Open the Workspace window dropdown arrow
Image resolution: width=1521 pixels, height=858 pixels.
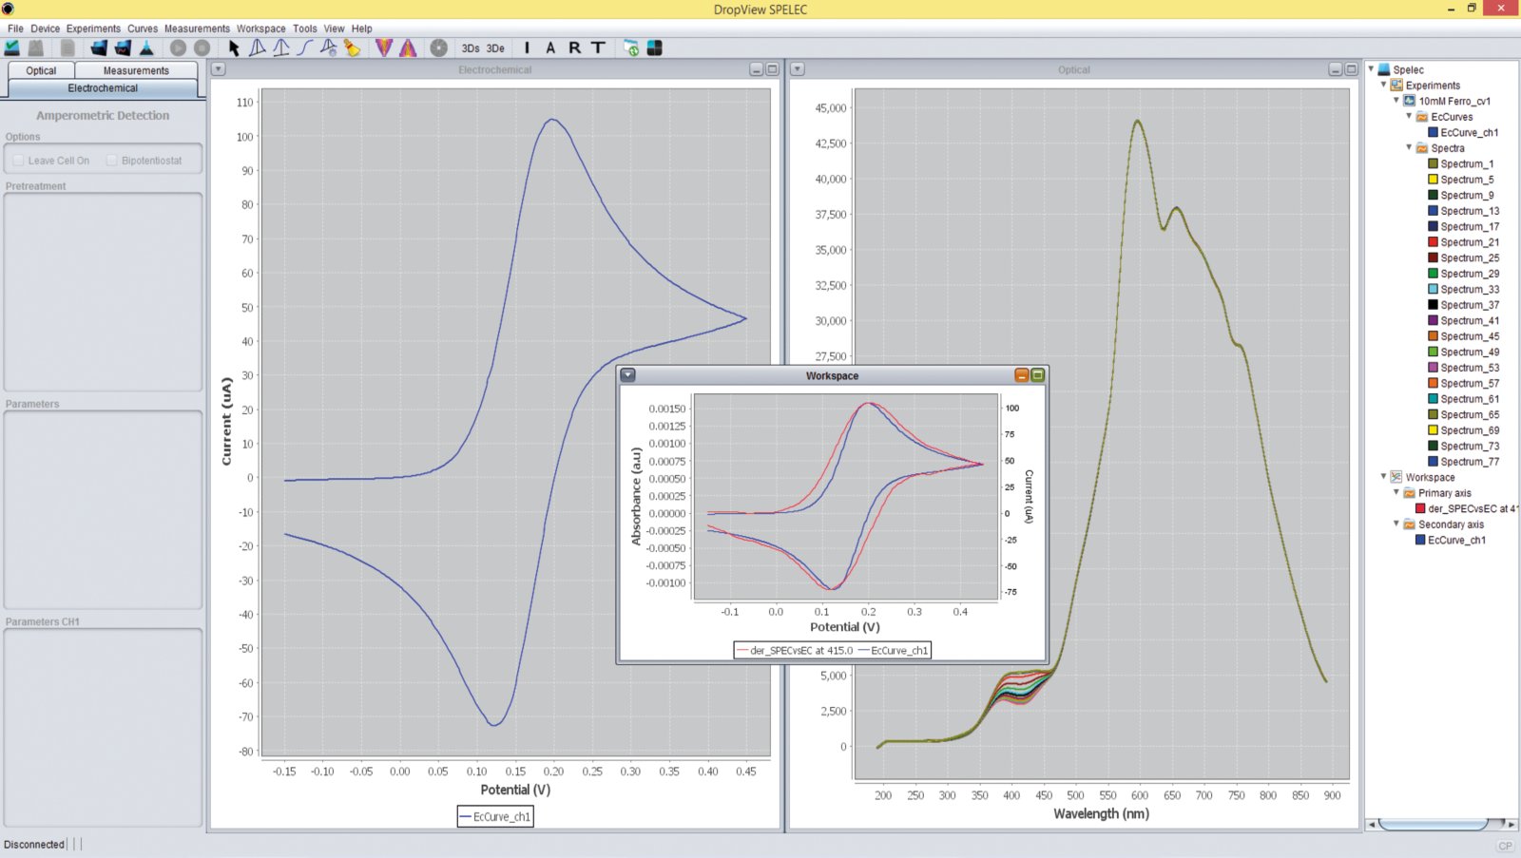[628, 375]
